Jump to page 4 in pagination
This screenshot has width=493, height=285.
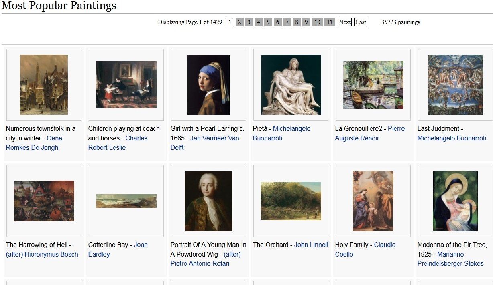point(259,22)
